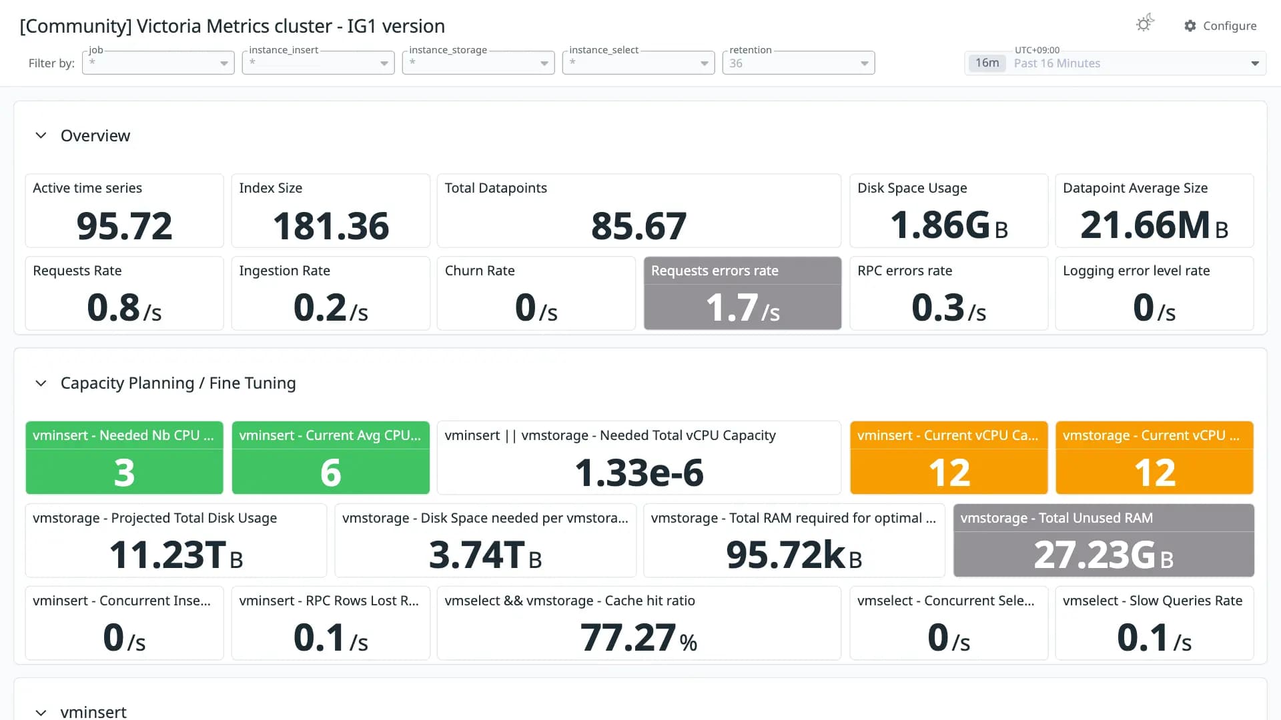The image size is (1281, 720).
Task: Select the gray vmstorage Total Unused RAM tile
Action: point(1104,541)
